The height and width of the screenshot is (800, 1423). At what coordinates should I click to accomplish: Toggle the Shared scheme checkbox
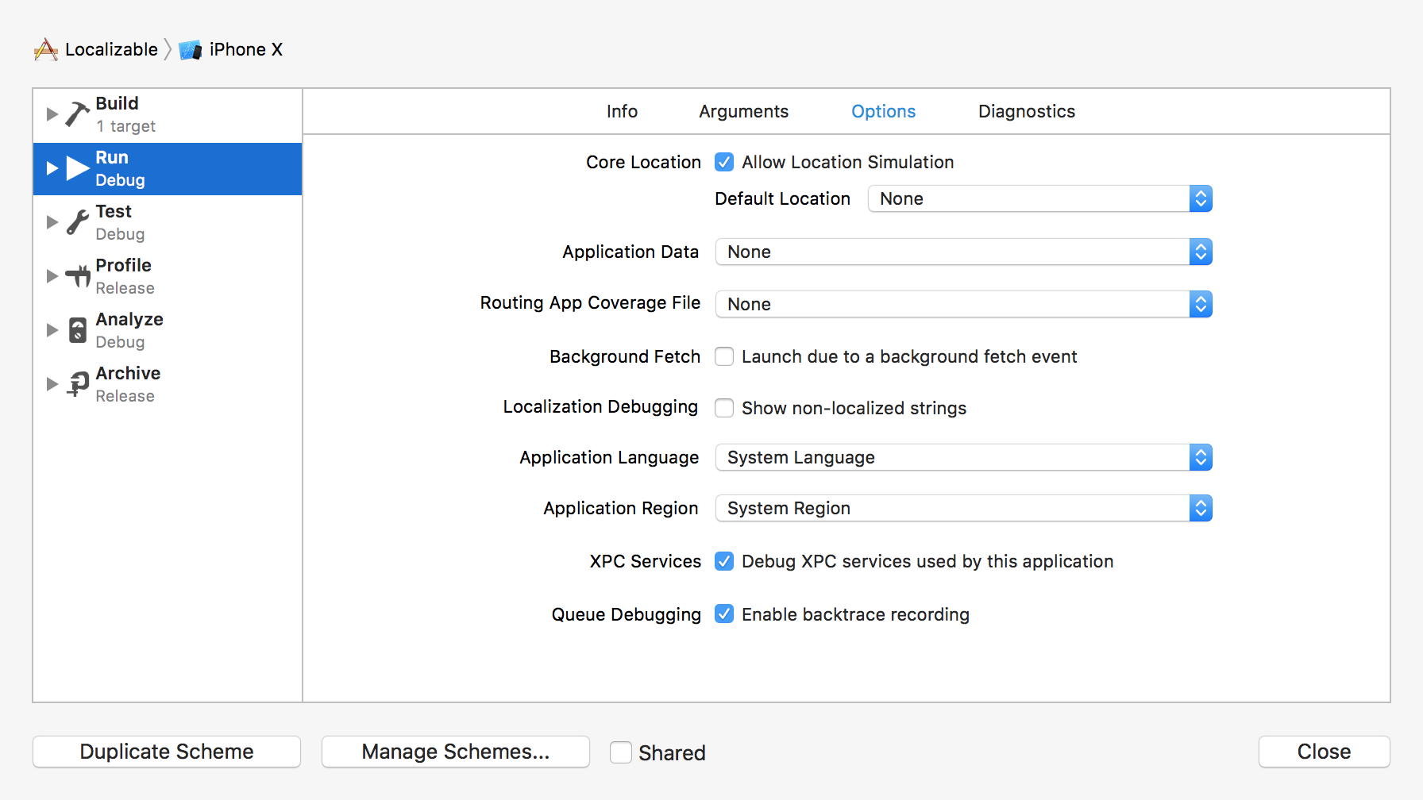click(621, 752)
